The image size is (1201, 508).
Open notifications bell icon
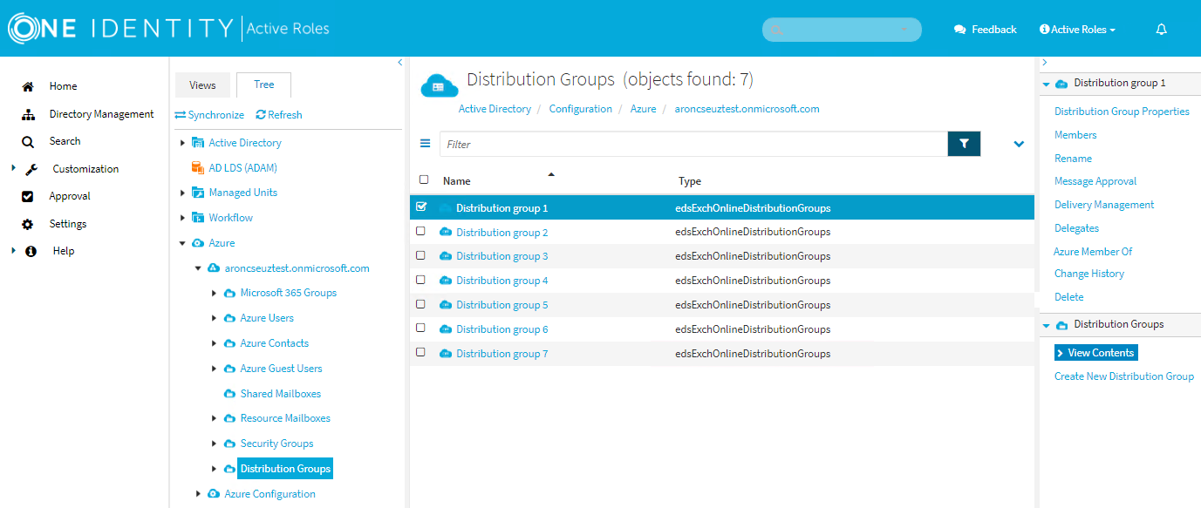(1161, 30)
